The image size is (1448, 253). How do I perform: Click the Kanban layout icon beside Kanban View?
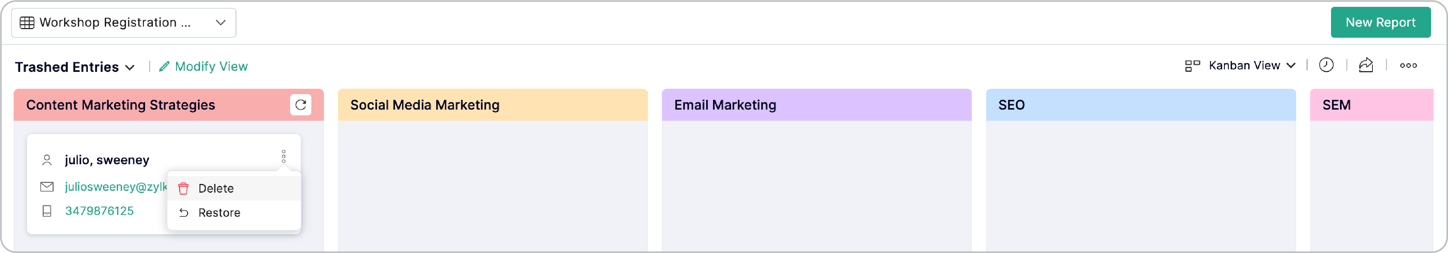click(x=1193, y=65)
